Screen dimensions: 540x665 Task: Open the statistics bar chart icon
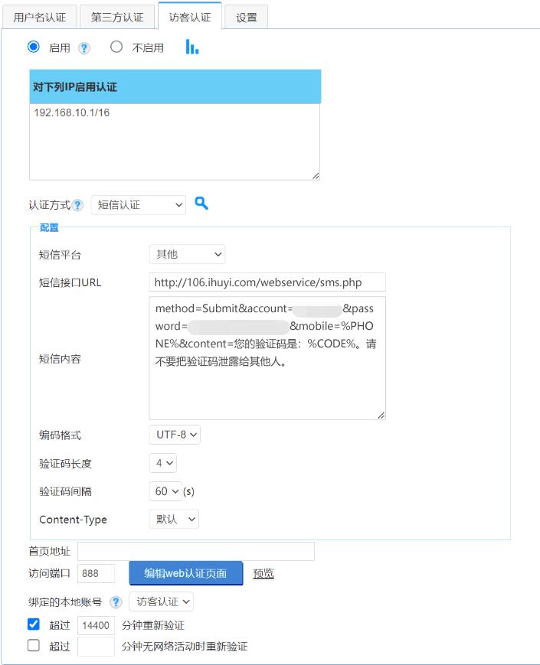click(192, 47)
